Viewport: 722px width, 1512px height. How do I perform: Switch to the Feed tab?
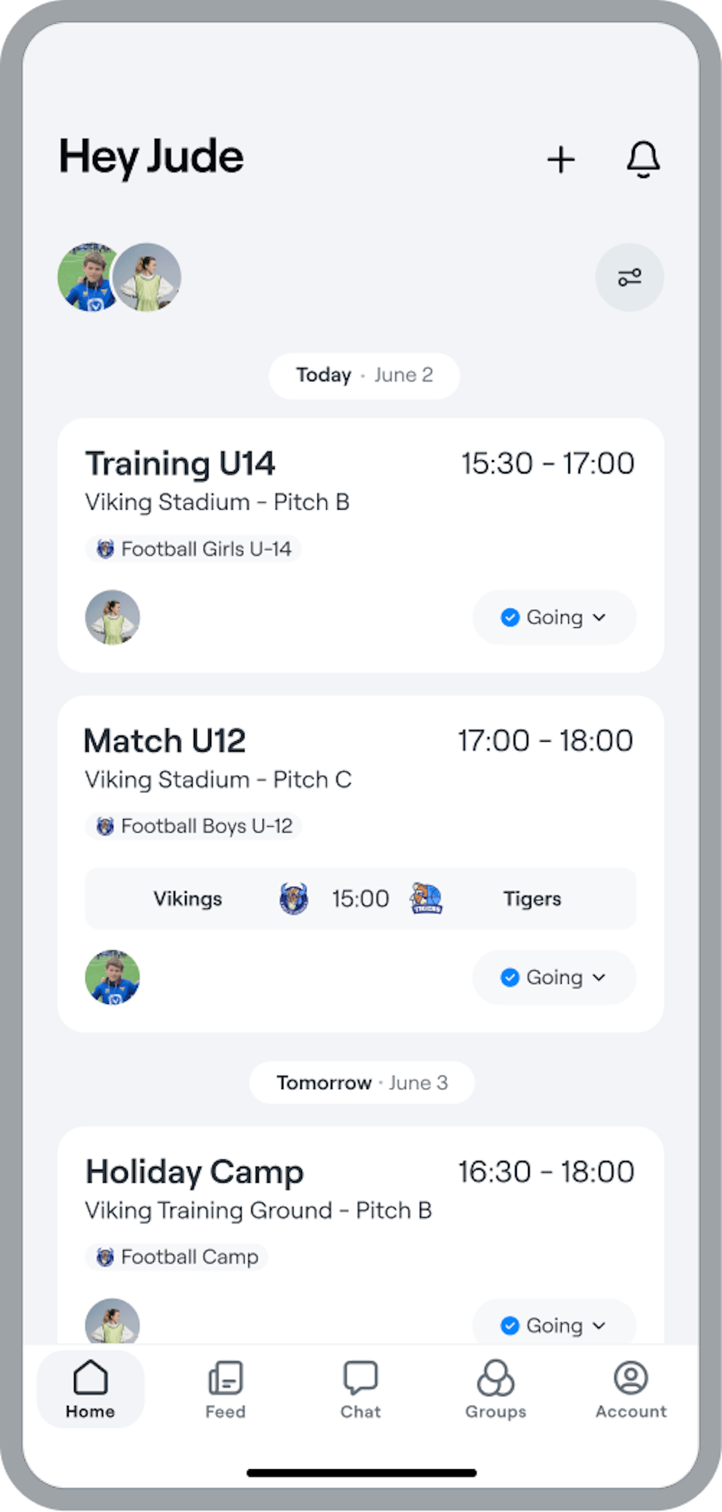(x=225, y=1389)
